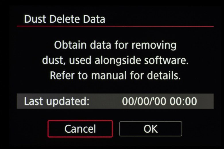
Task: Click the 'dust, used alongside software.' line
Action: [115, 60]
